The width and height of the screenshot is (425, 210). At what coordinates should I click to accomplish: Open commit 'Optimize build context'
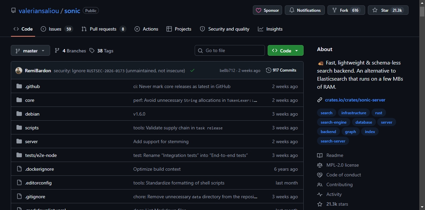pyautogui.click(x=157, y=169)
